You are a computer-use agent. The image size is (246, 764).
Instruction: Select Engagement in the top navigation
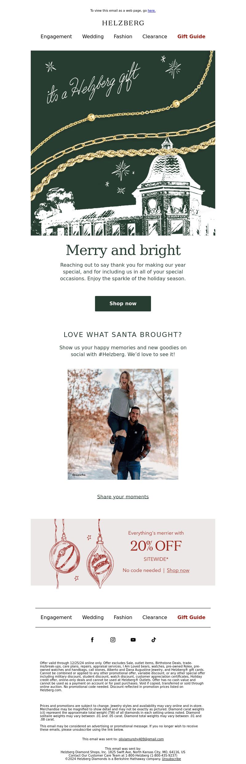pyautogui.click(x=56, y=36)
